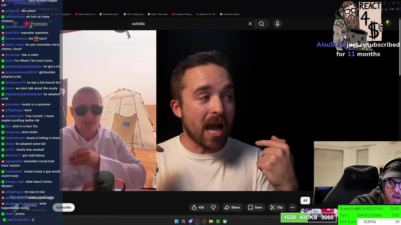The height and width of the screenshot is (225, 401).
Task: Open the Windows Start menu
Action: [176, 221]
